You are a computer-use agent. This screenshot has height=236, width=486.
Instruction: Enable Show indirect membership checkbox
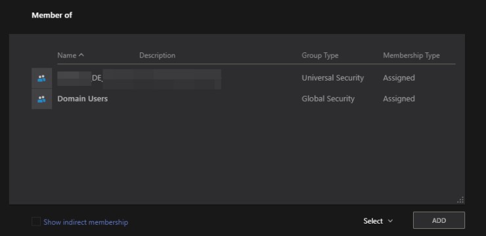(x=36, y=222)
